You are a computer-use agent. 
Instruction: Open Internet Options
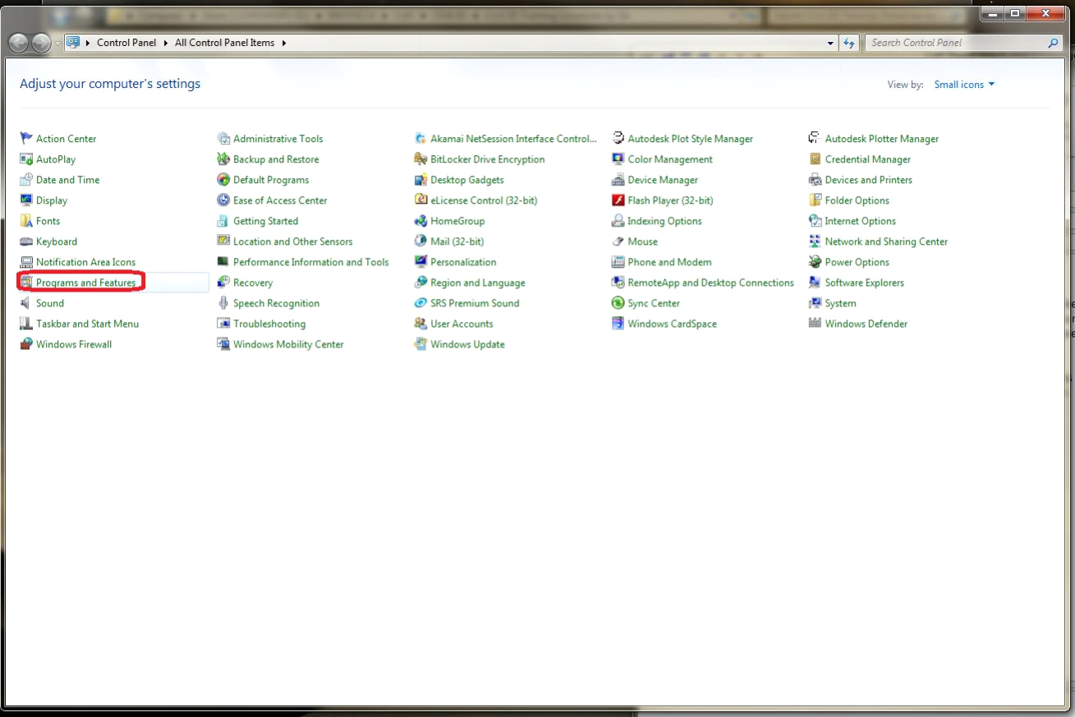[x=860, y=221]
